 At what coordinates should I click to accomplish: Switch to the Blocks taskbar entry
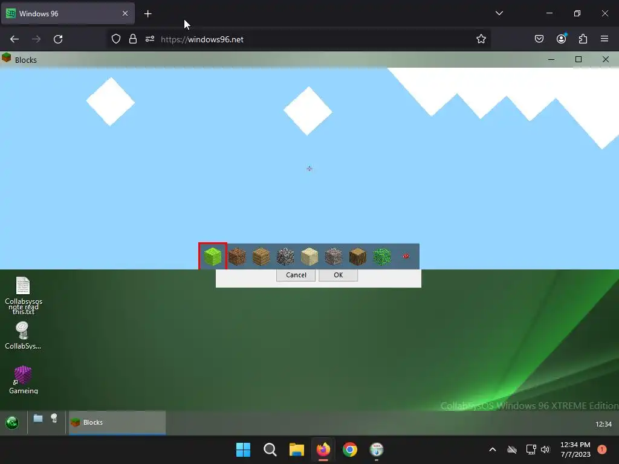point(117,422)
